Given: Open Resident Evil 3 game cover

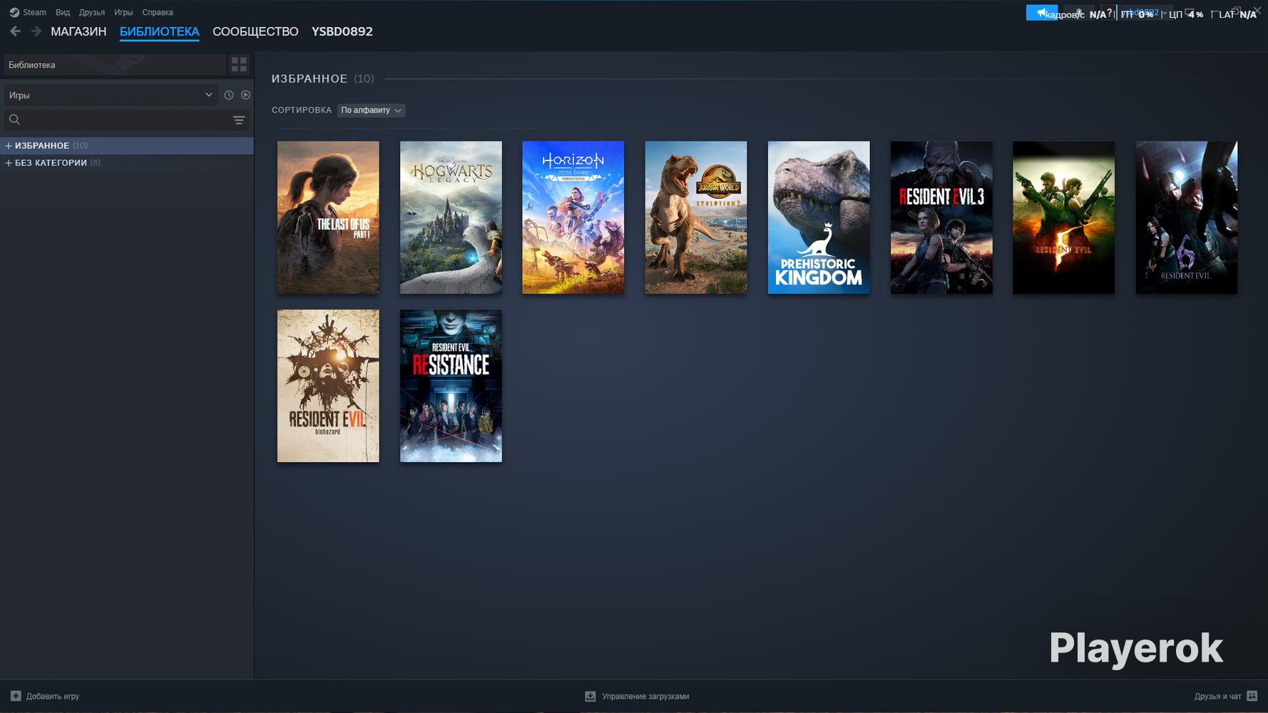Looking at the screenshot, I should tap(941, 217).
